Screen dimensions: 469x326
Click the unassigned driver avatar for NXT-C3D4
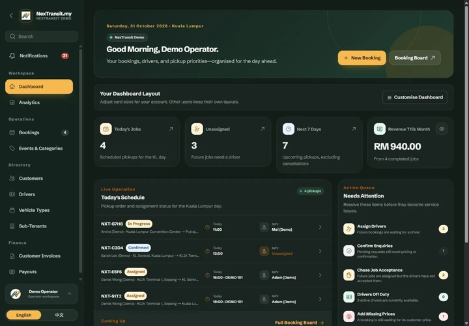click(x=264, y=251)
